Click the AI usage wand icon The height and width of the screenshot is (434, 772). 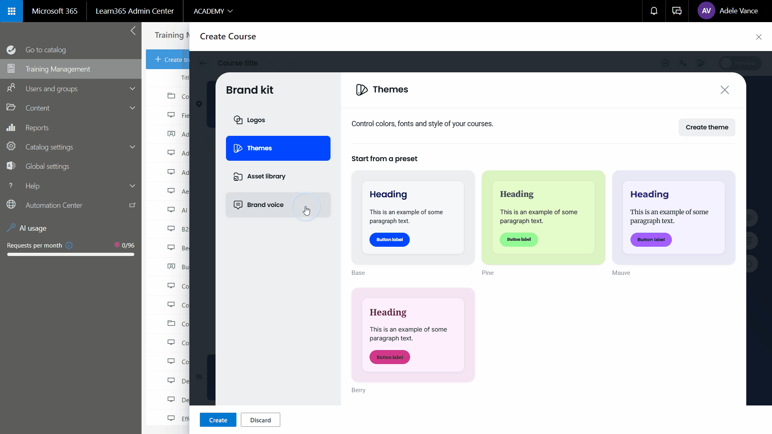click(x=11, y=228)
